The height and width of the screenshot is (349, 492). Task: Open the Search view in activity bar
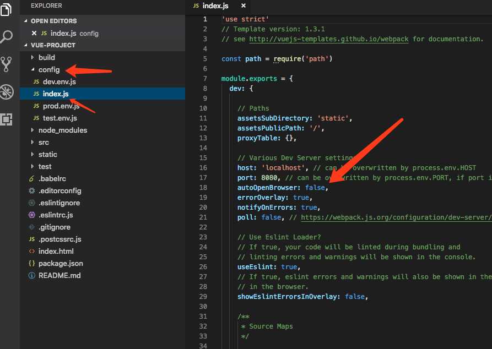[6, 37]
